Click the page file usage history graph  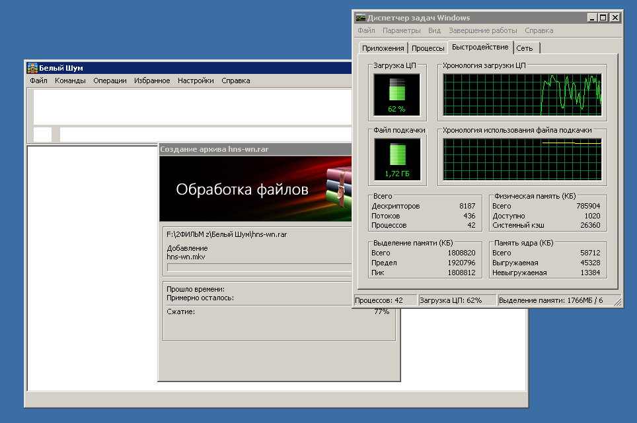coord(522,158)
